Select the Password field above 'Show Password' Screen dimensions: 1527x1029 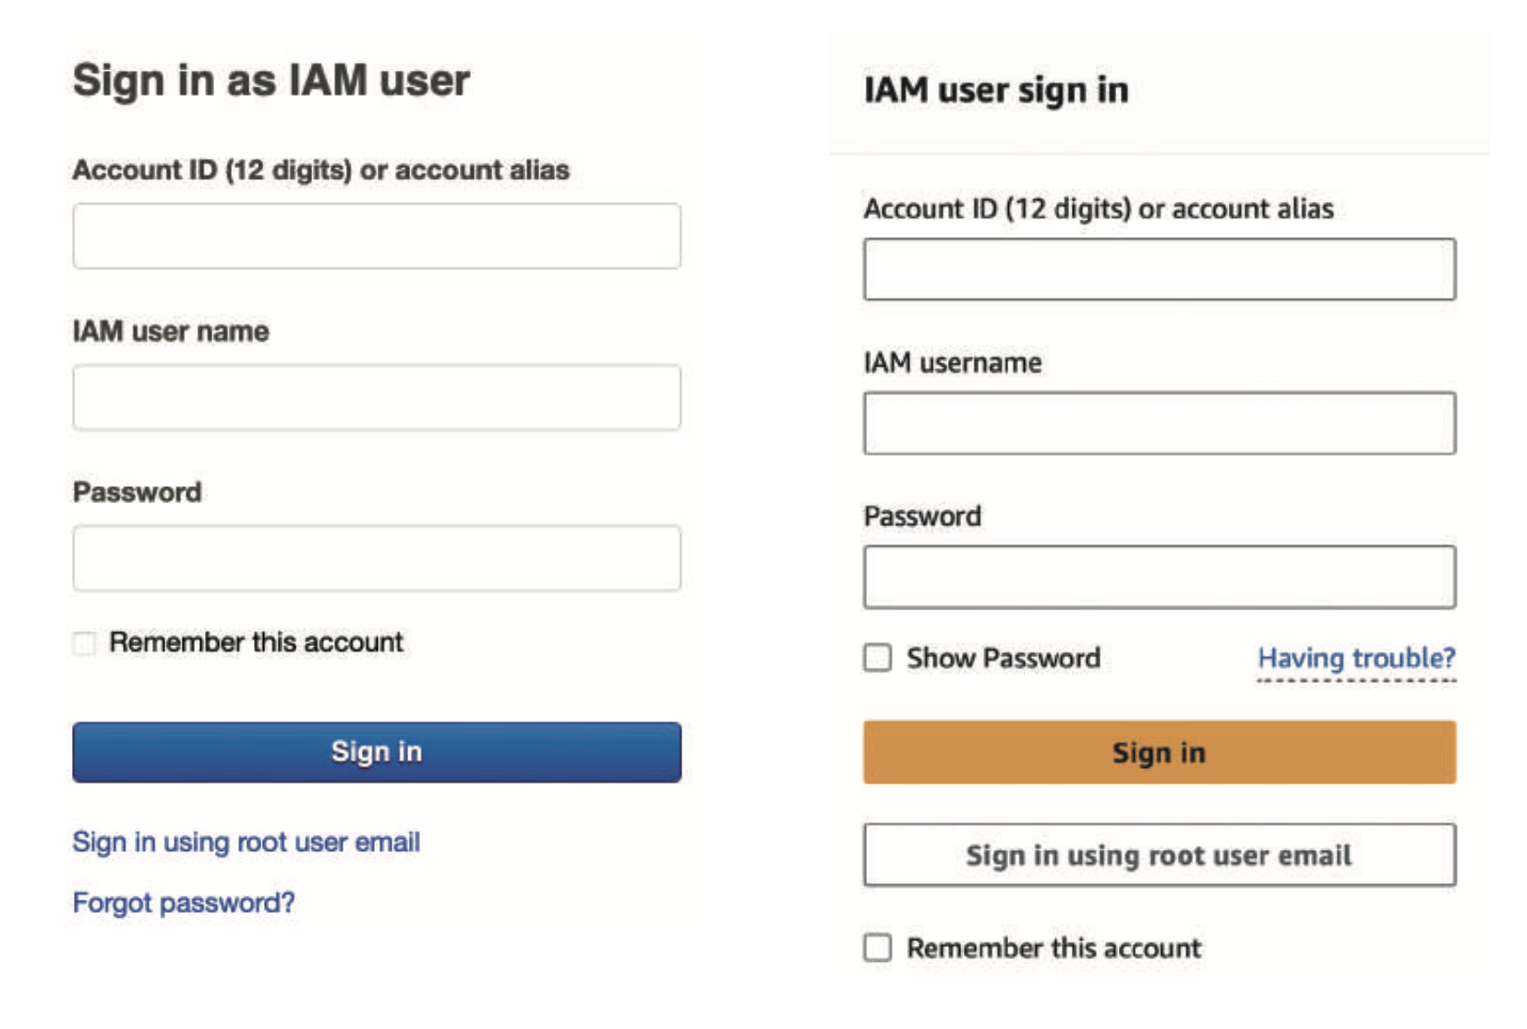click(1159, 577)
